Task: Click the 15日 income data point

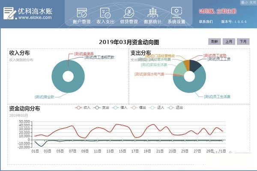Action: tap(123, 125)
